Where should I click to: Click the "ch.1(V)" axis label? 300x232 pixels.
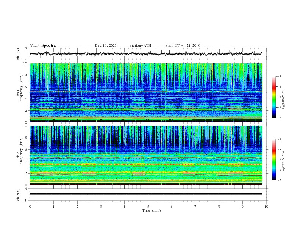pos(18,54)
